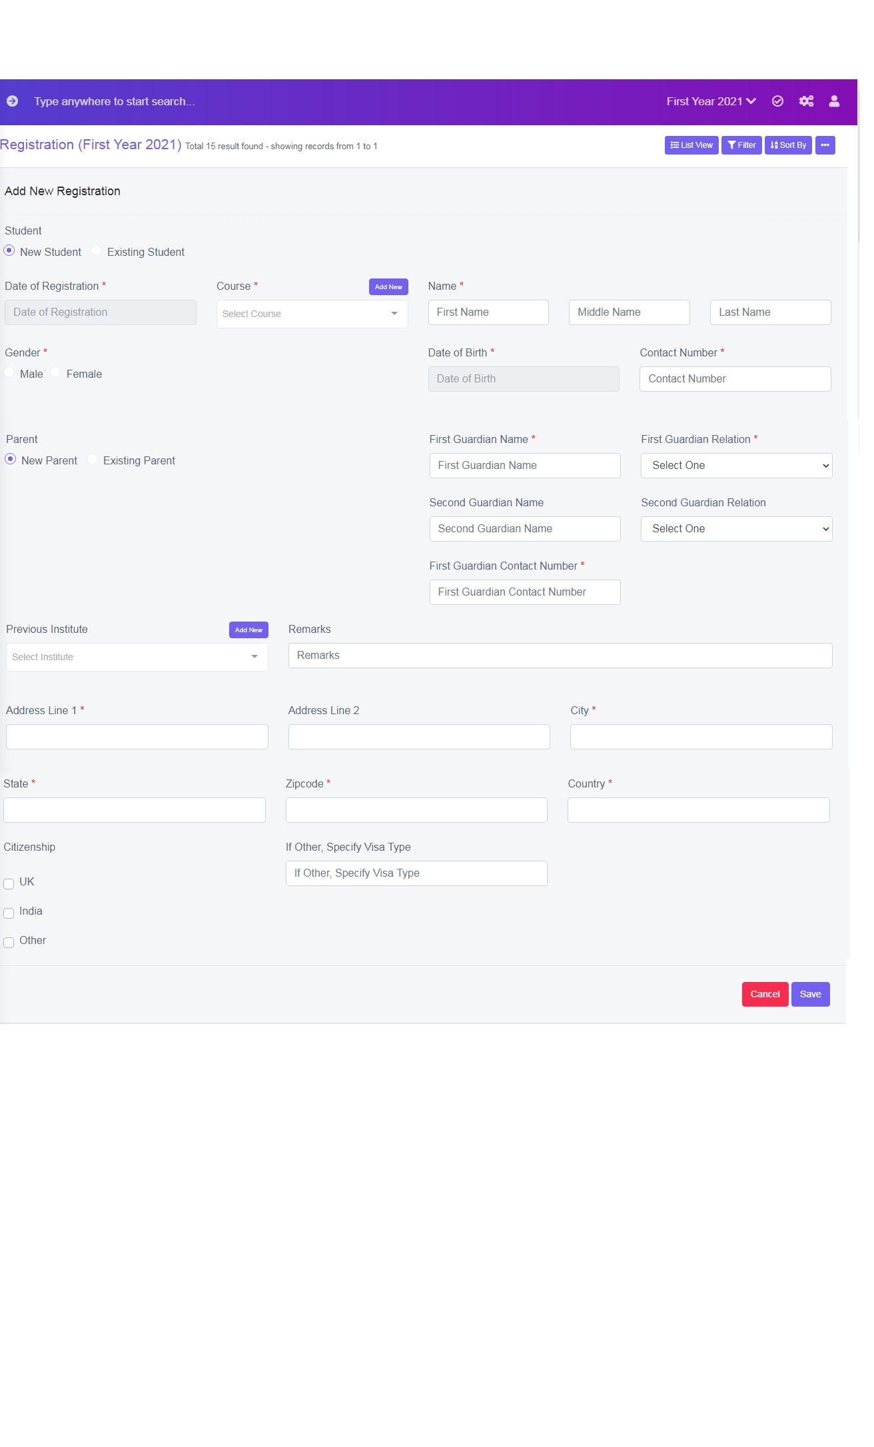Screen dimensions: 874x1447
Task: Focus the search bar at top
Action: click(x=114, y=101)
